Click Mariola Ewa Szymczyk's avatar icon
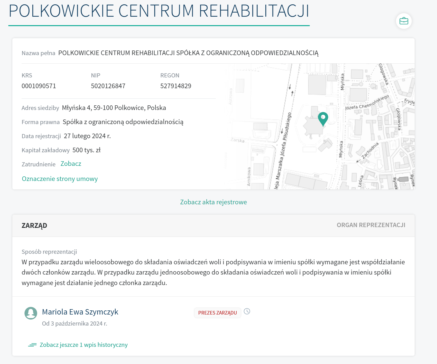This screenshot has width=437, height=364. [x=31, y=313]
